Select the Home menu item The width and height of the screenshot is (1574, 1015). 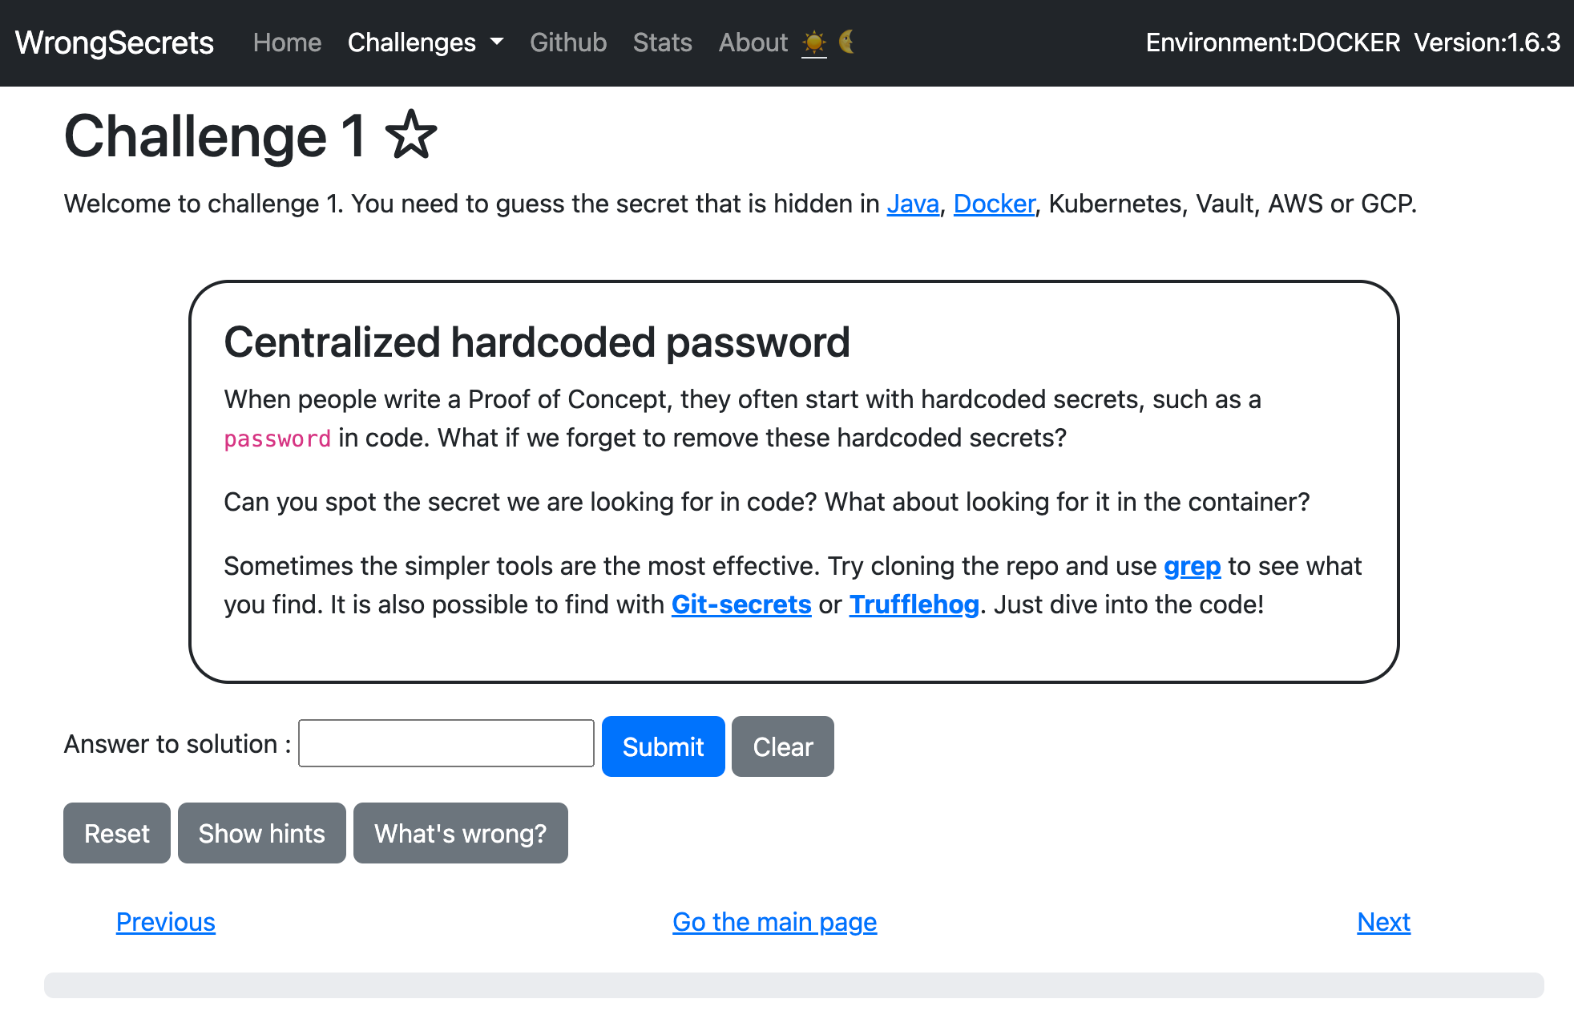tap(285, 42)
